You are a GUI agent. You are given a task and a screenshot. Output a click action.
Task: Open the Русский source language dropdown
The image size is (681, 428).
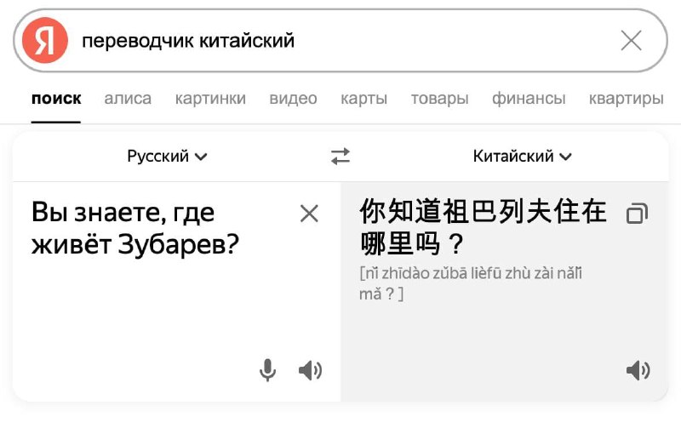pos(168,157)
